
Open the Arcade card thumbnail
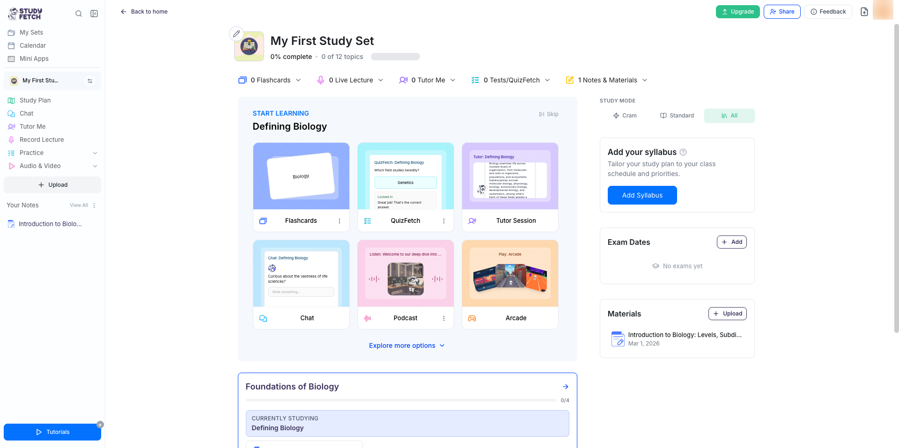510,274
